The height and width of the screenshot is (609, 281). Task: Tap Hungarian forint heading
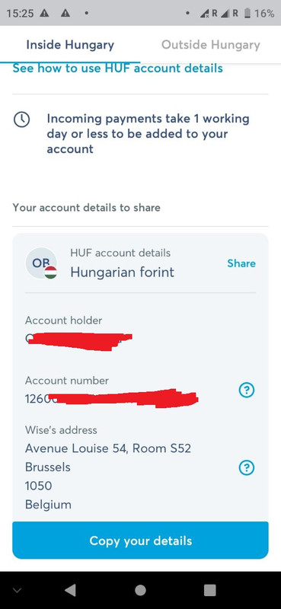click(x=123, y=272)
